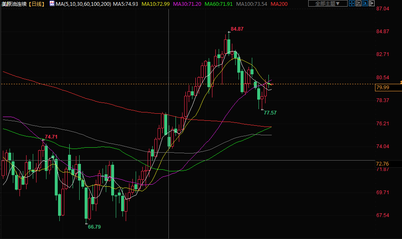Screen dimensions: 402x239
Task: Click the 日线 period label
Action: [37, 4]
